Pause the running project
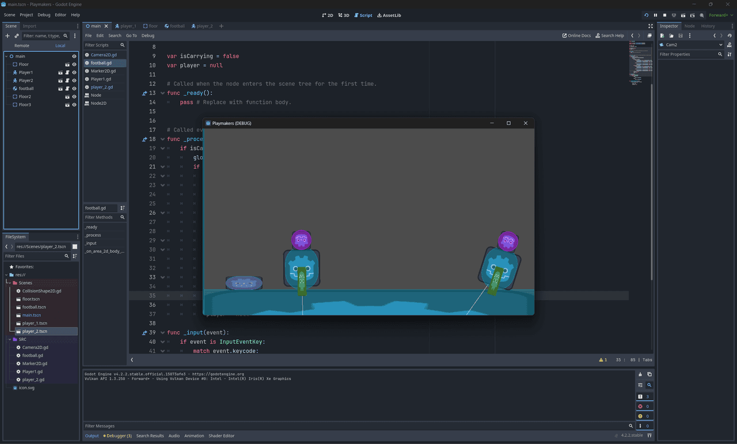The height and width of the screenshot is (444, 737). [655, 15]
